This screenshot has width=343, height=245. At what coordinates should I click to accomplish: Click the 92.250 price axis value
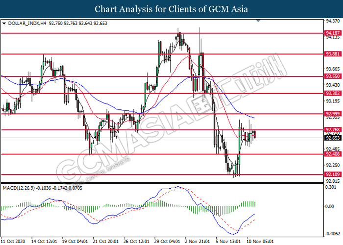coord(333,165)
